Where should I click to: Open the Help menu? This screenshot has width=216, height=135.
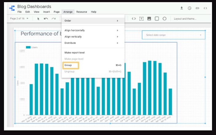[x=94, y=12]
